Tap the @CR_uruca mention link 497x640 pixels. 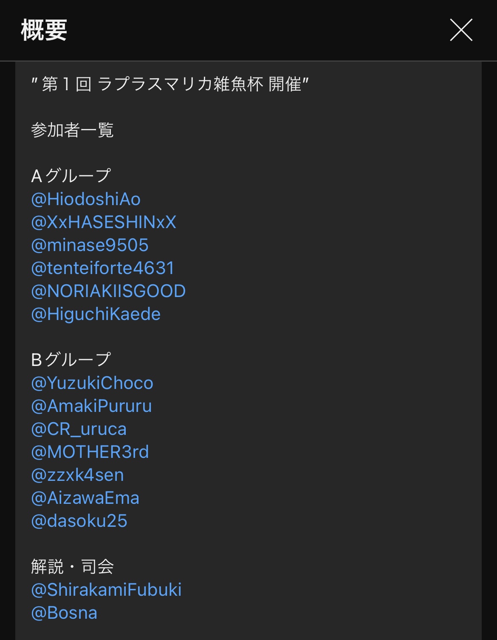click(x=79, y=429)
